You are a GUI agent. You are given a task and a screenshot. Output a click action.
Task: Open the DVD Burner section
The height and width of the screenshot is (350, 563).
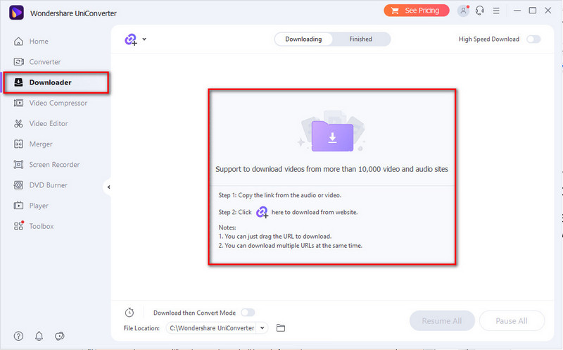click(x=41, y=185)
